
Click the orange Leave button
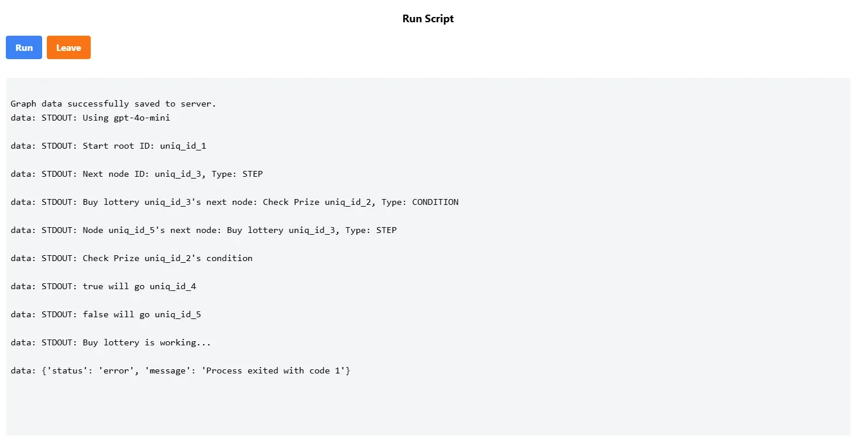pos(68,47)
